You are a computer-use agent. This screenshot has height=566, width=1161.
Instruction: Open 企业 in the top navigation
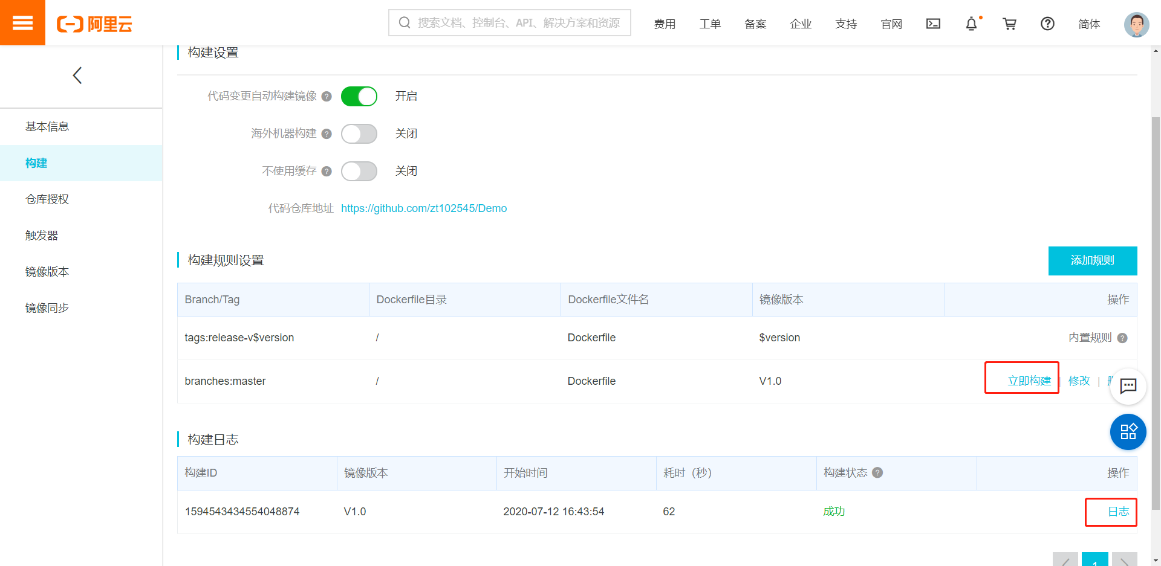pyautogui.click(x=801, y=24)
